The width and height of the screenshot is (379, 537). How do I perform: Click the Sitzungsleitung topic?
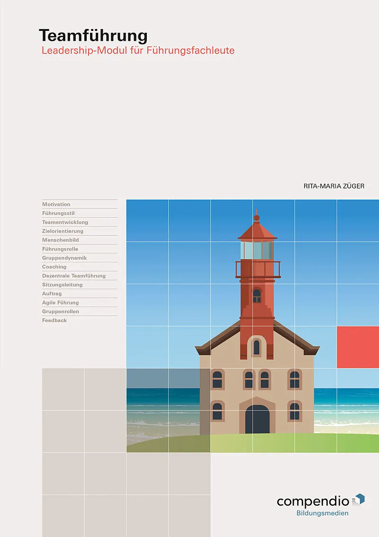[x=62, y=285]
